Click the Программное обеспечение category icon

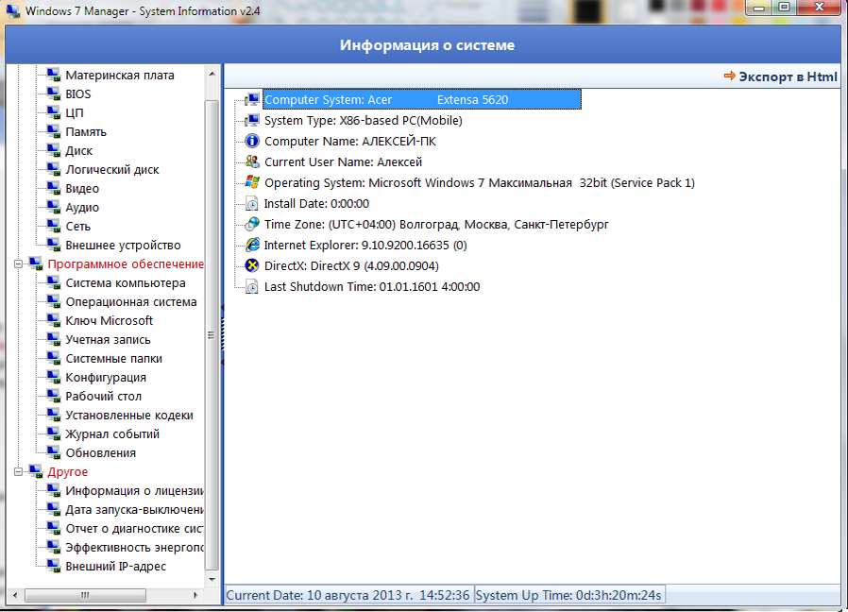[x=36, y=264]
